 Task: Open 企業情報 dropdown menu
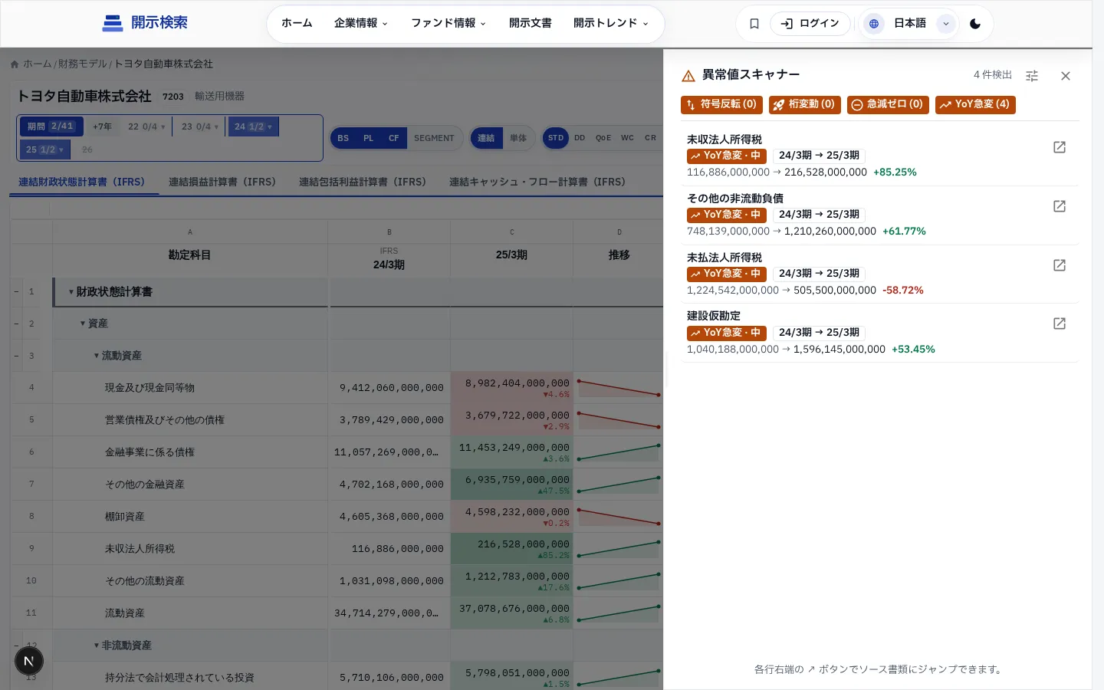[361, 24]
